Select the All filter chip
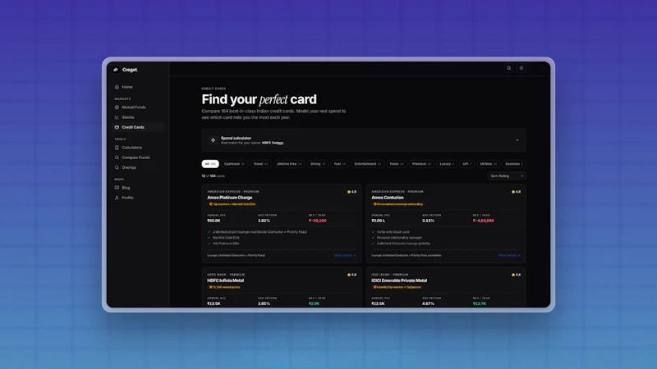This screenshot has height=369, width=657. click(210, 164)
